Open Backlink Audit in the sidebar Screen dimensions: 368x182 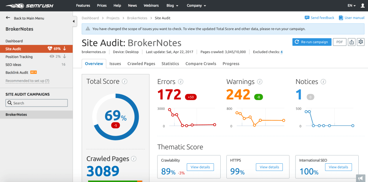(17, 73)
